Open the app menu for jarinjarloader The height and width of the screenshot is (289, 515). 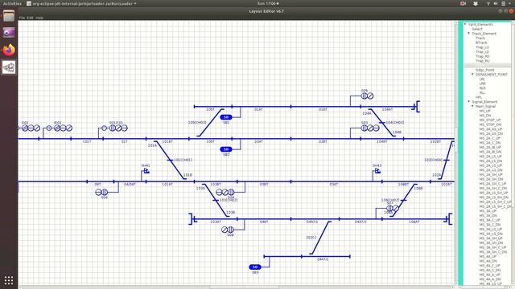click(81, 3)
